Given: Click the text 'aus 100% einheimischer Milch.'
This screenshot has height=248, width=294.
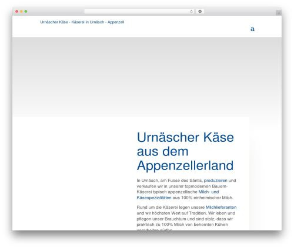Looking at the screenshot, I should (203, 198).
